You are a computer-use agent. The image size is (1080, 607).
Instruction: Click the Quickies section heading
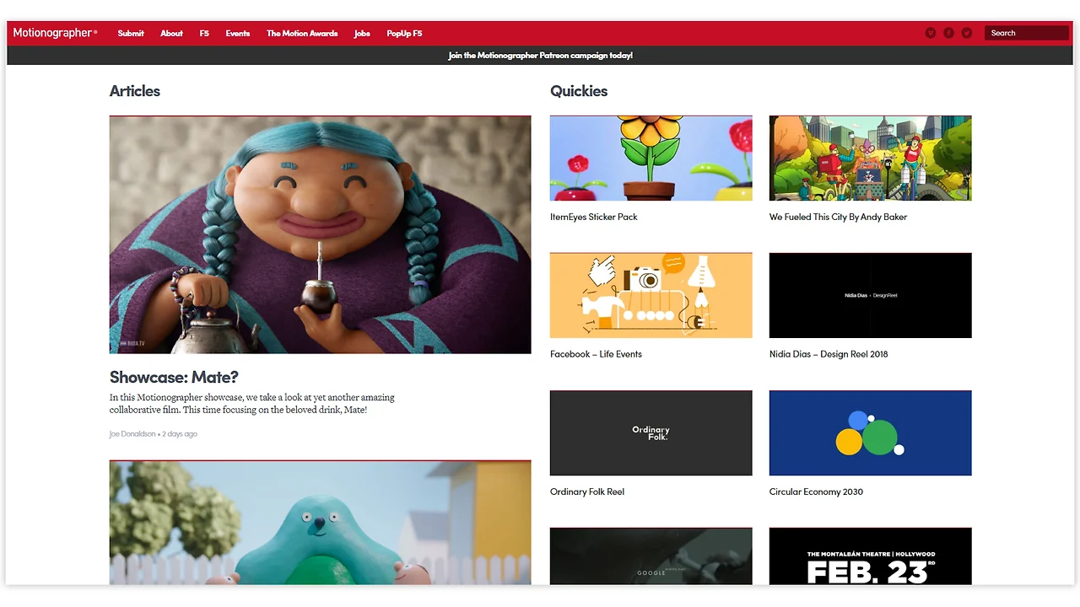(x=579, y=91)
